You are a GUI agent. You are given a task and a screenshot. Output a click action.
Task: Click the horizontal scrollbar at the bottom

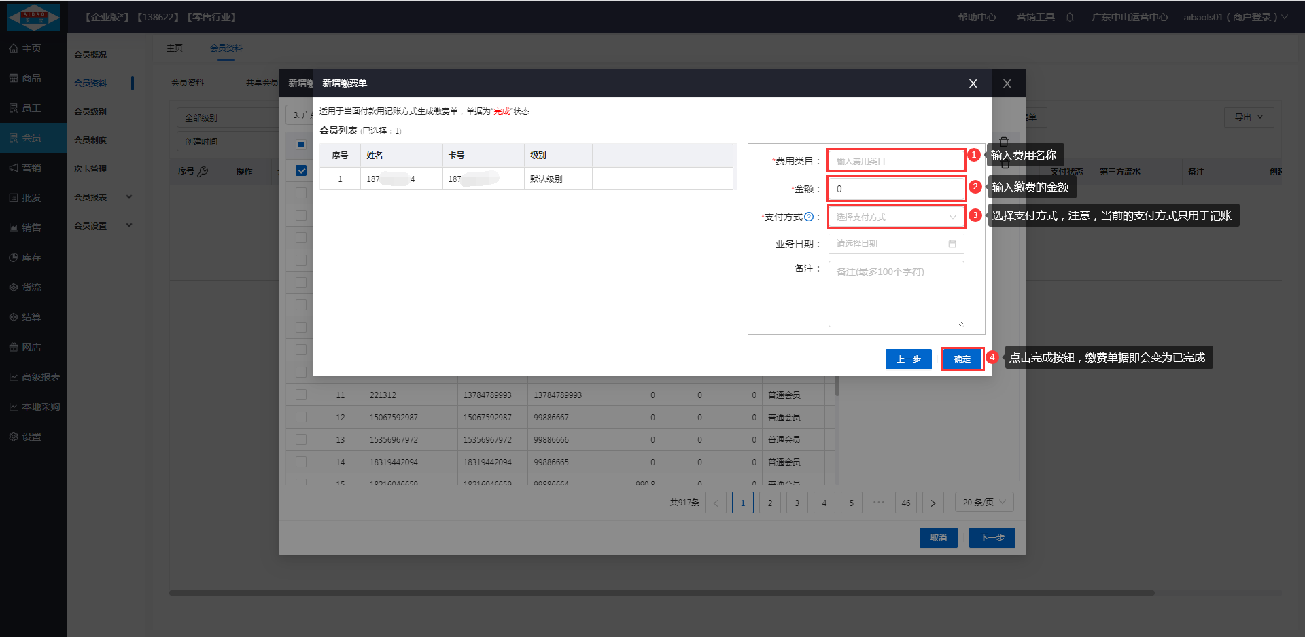tap(661, 593)
